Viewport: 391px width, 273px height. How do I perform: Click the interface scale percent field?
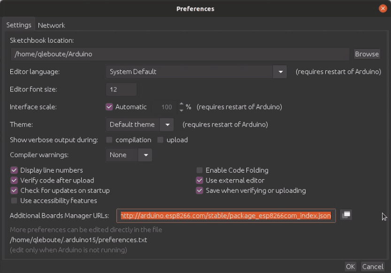(165, 107)
